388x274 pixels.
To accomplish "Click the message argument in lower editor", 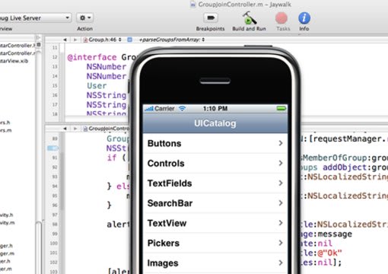I will [x=335, y=234].
